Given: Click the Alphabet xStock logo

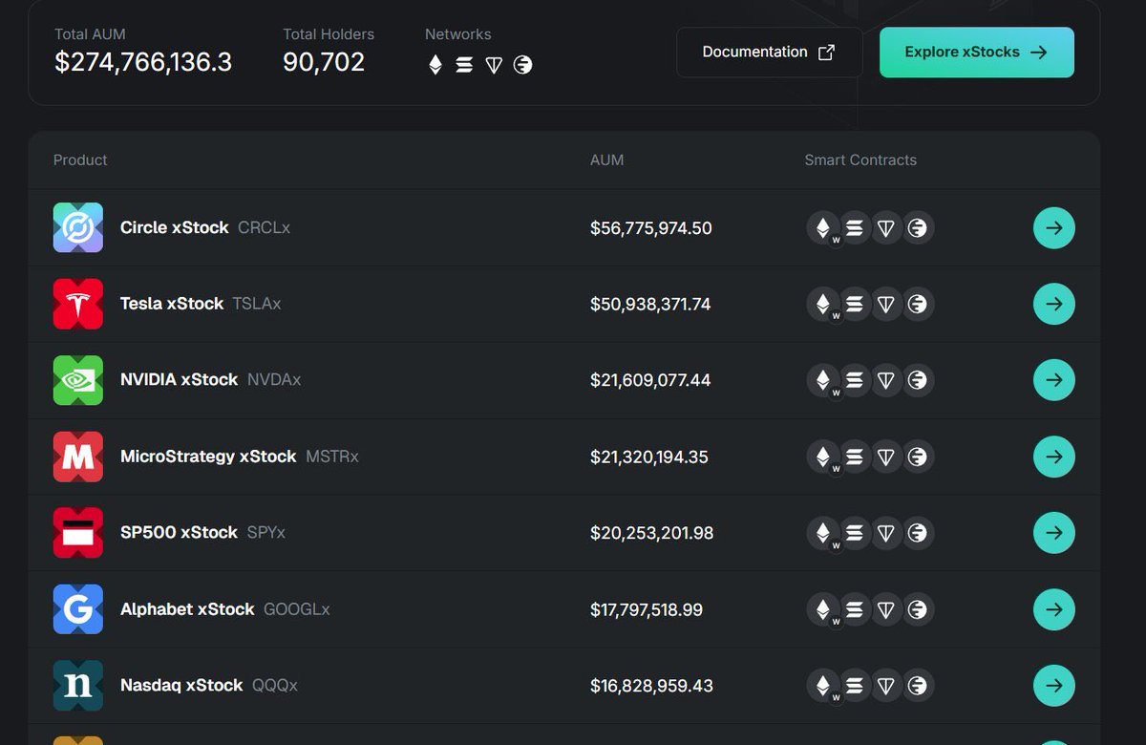Looking at the screenshot, I should (x=78, y=609).
